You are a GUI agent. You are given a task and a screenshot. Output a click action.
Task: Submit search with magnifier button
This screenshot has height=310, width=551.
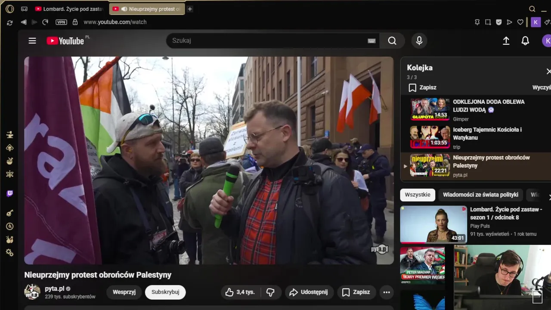coord(392,40)
